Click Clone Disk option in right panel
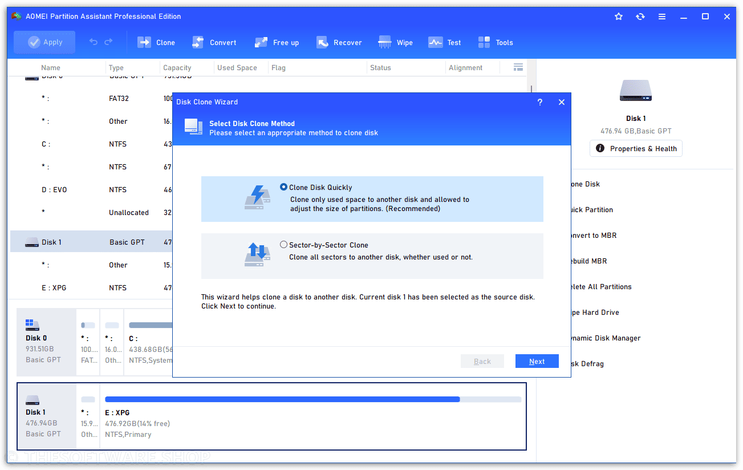Screen dimensions: 743x470 coord(586,184)
